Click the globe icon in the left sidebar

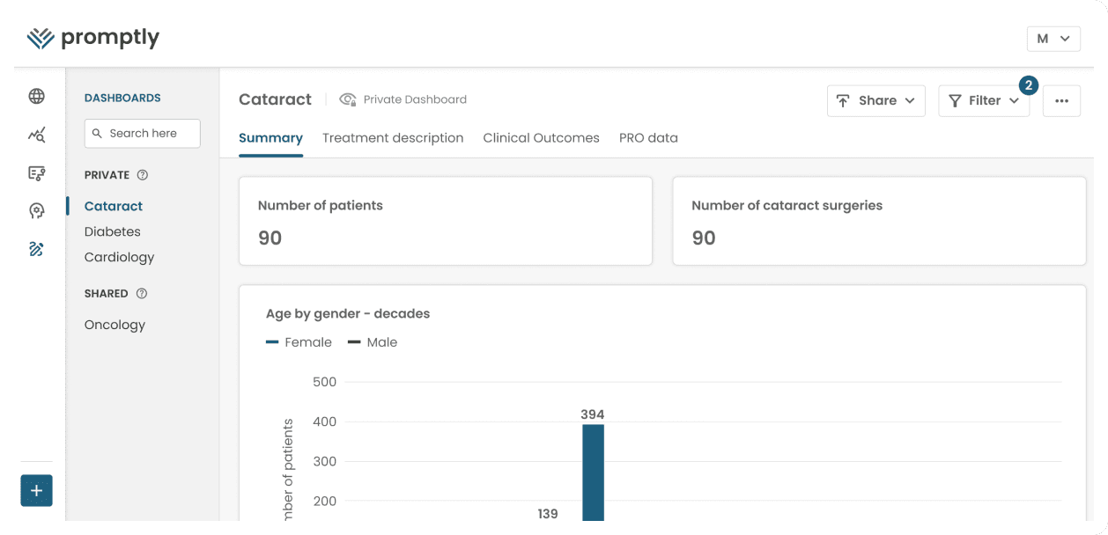tap(36, 95)
